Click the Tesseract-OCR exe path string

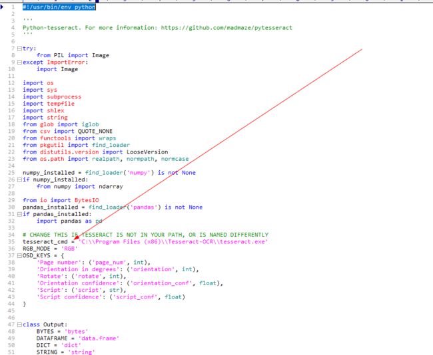[x=173, y=242]
